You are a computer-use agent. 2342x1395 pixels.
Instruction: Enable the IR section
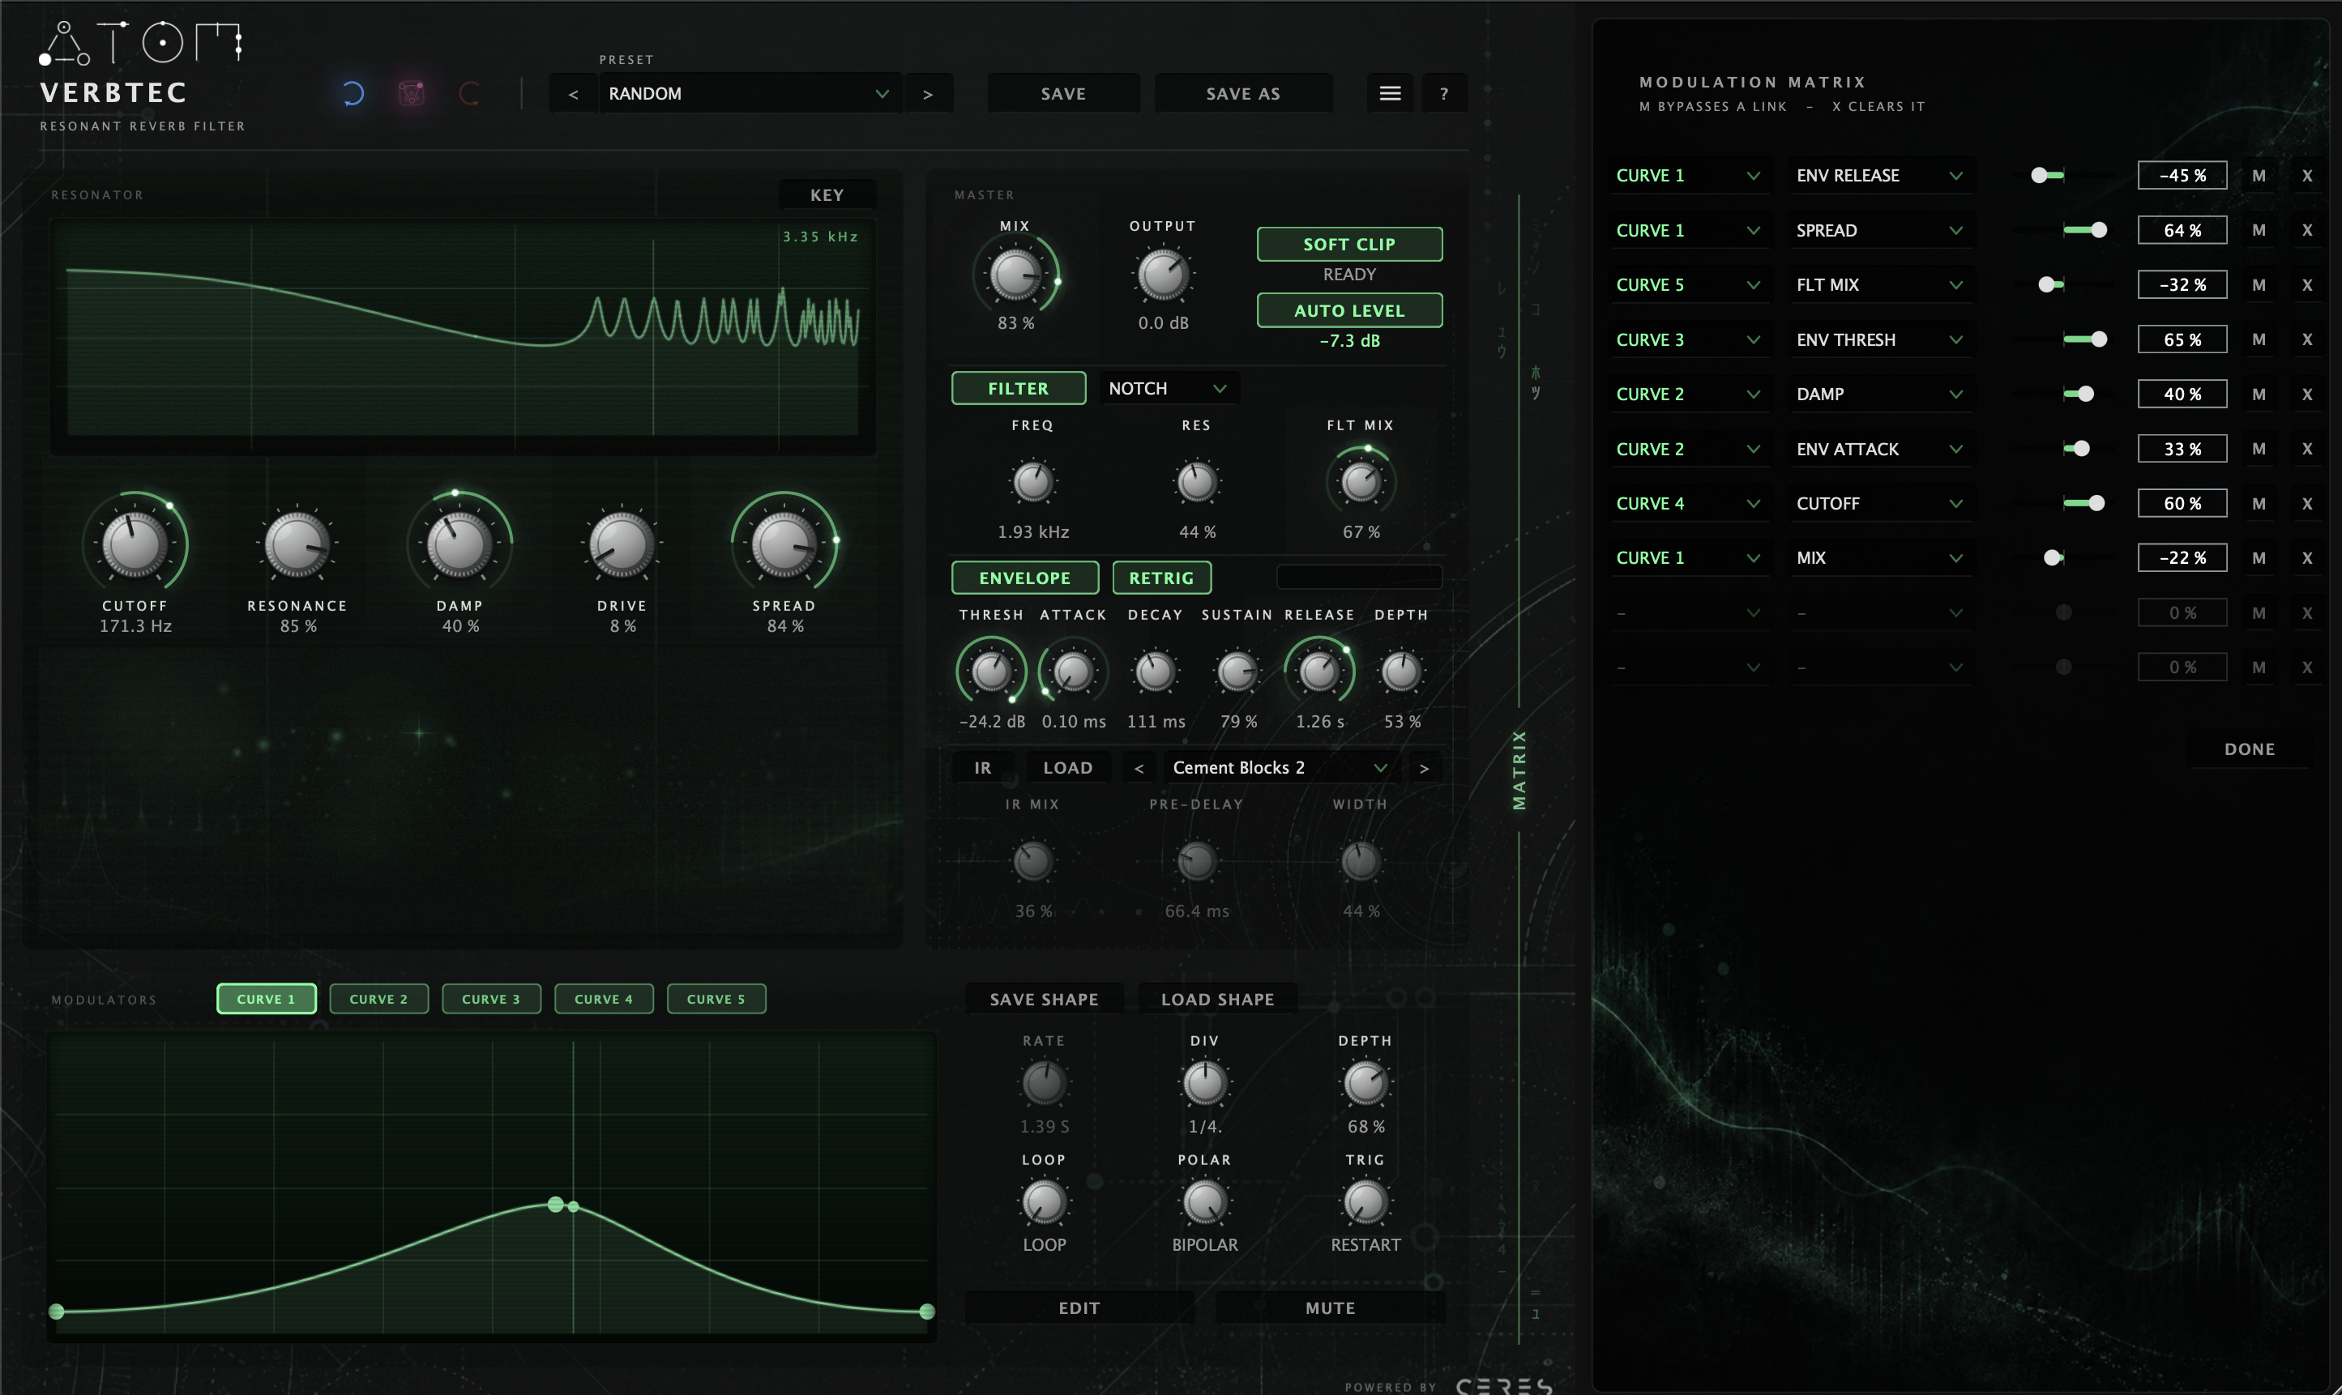click(982, 768)
